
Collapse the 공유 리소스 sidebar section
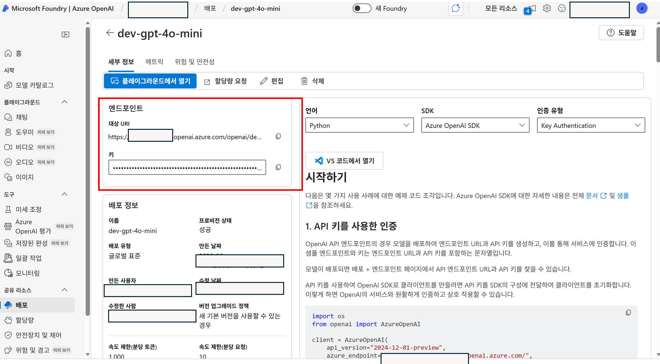(64, 290)
